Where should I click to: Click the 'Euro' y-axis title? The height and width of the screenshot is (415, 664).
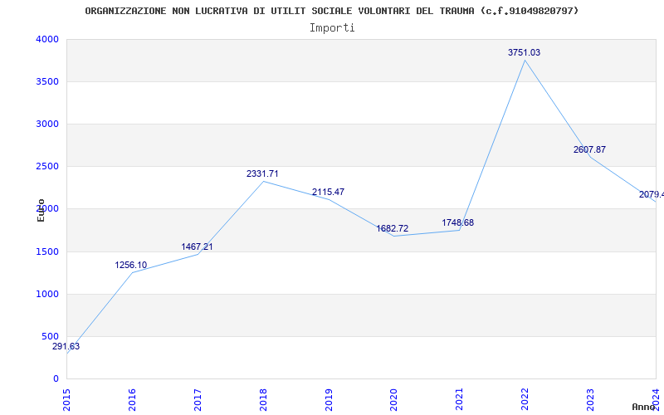(41, 210)
